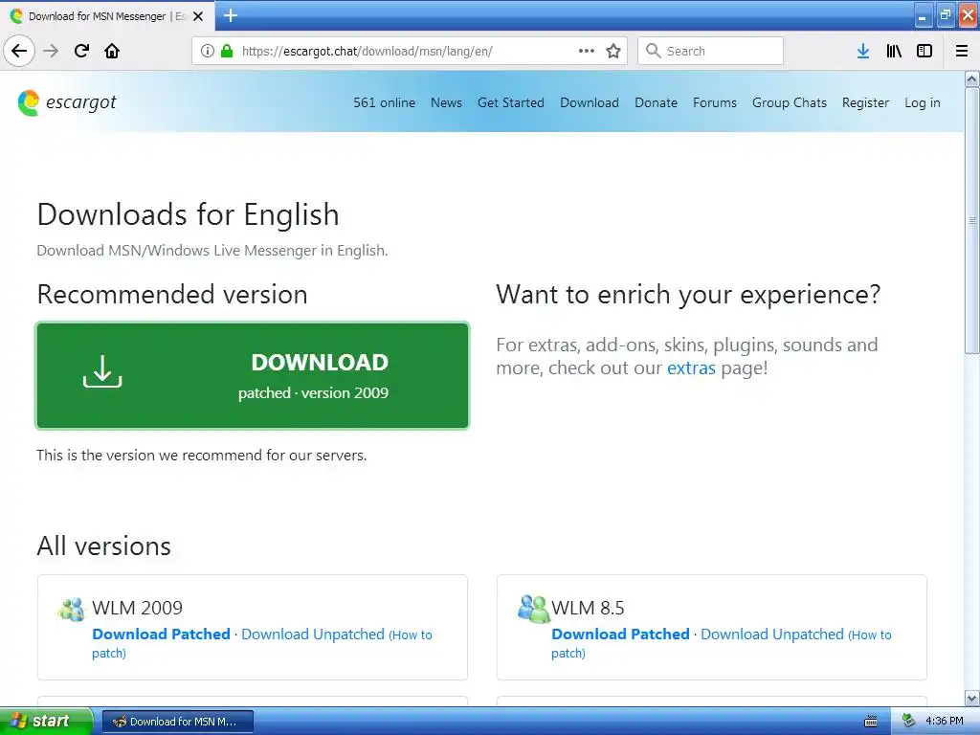
Task: Select the Download for MSN Messenger tab
Action: point(107,16)
